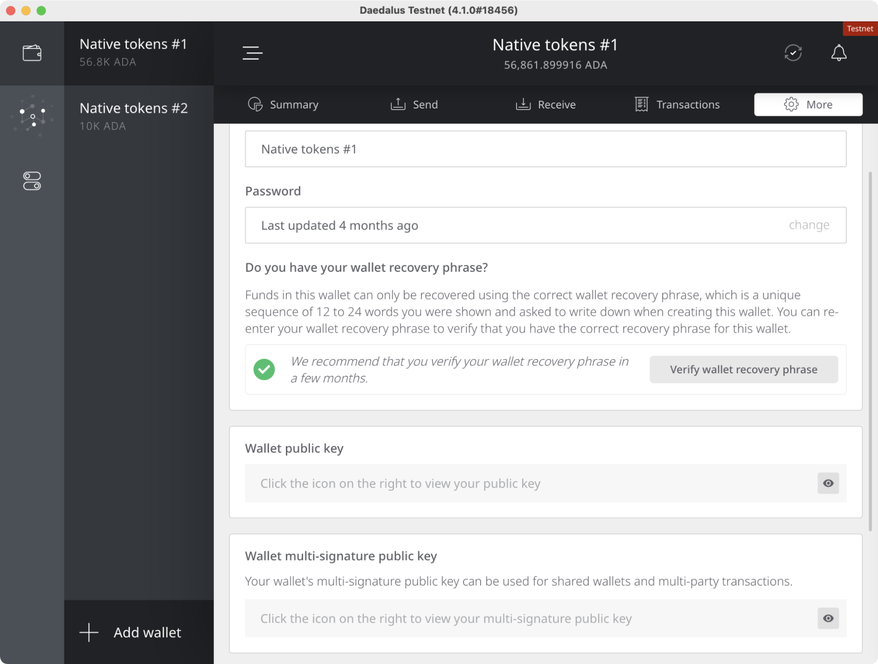Reveal the wallet public key with eye icon
Image resolution: width=878 pixels, height=664 pixels.
(x=828, y=483)
